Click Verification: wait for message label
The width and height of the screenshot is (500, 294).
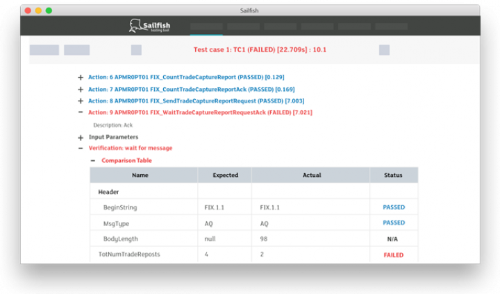pyautogui.click(x=131, y=148)
